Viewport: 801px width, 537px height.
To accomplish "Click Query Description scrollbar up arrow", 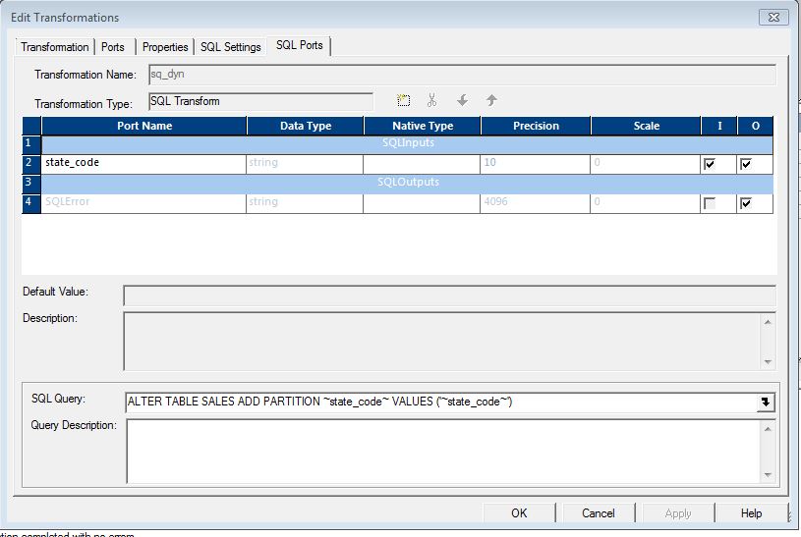I will point(768,429).
